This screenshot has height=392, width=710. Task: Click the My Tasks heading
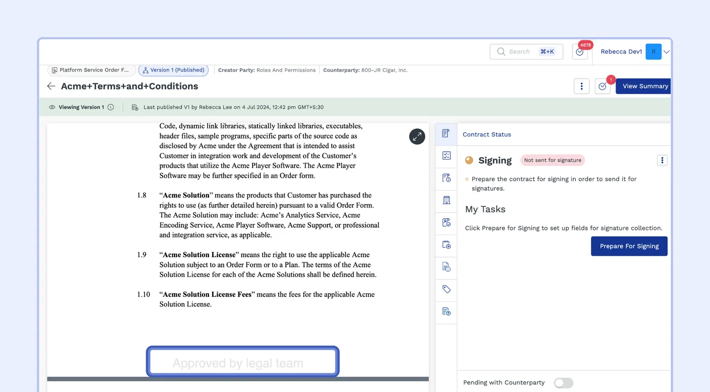pyautogui.click(x=485, y=210)
